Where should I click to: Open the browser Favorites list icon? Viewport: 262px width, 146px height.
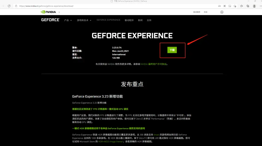pyautogui.click(x=242, y=6)
